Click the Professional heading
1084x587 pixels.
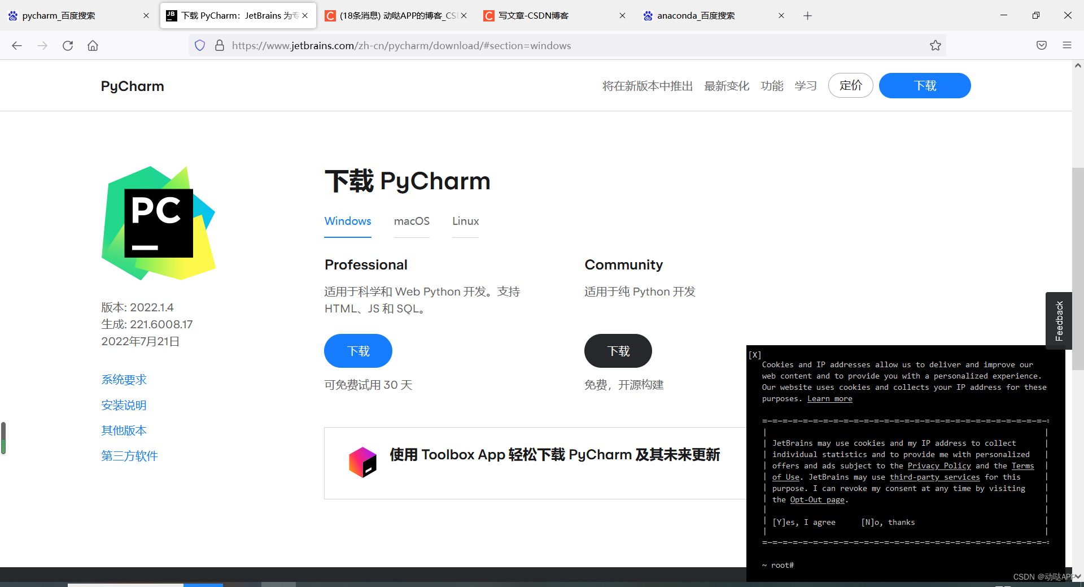coord(366,265)
